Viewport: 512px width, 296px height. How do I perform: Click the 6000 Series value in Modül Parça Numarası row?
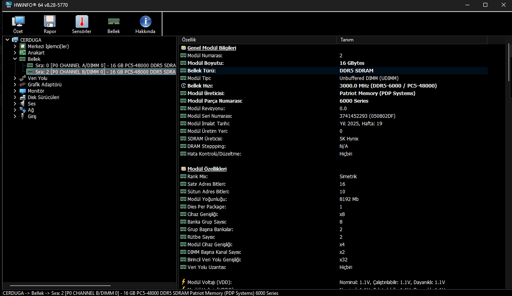click(x=354, y=101)
